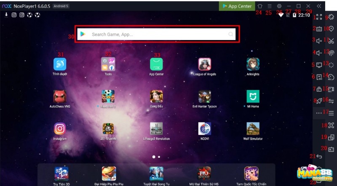
Task: Click the Google Play logo in search bar
Action: 83,34
